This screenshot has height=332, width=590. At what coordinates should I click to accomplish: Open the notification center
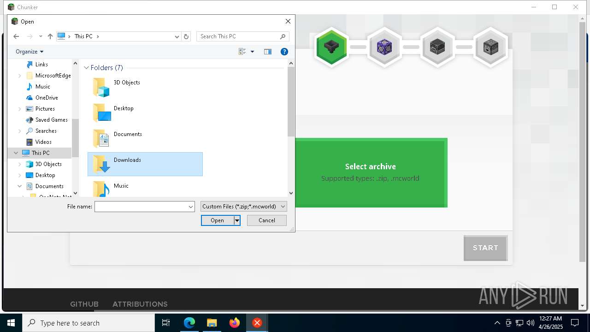[x=575, y=323]
